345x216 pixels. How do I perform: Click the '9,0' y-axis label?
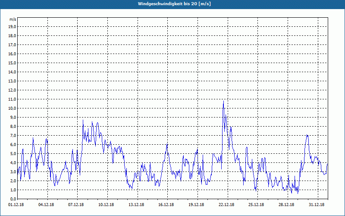(x=13, y=117)
